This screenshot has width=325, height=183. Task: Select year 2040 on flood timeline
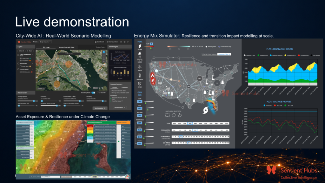(x=95, y=177)
